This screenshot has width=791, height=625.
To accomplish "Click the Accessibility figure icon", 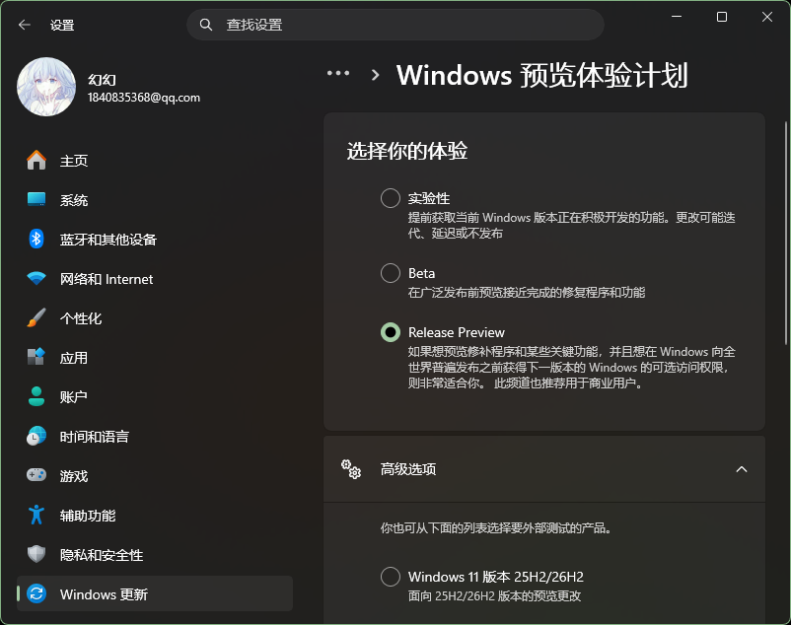I will pyautogui.click(x=36, y=515).
